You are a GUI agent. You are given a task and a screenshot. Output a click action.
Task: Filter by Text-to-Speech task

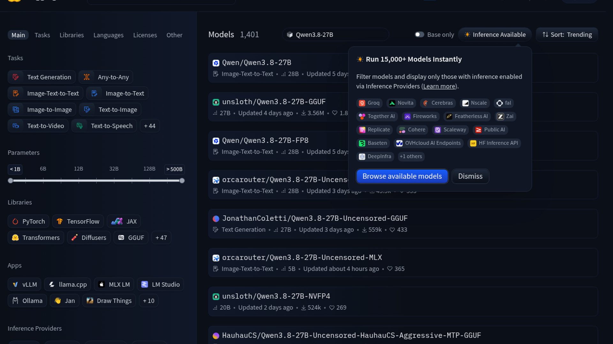click(104, 126)
